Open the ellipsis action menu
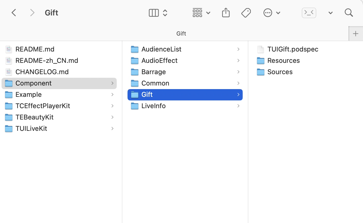The width and height of the screenshot is (363, 223). pyautogui.click(x=271, y=13)
